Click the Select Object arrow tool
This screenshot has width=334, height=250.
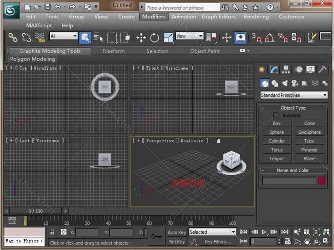(x=85, y=37)
